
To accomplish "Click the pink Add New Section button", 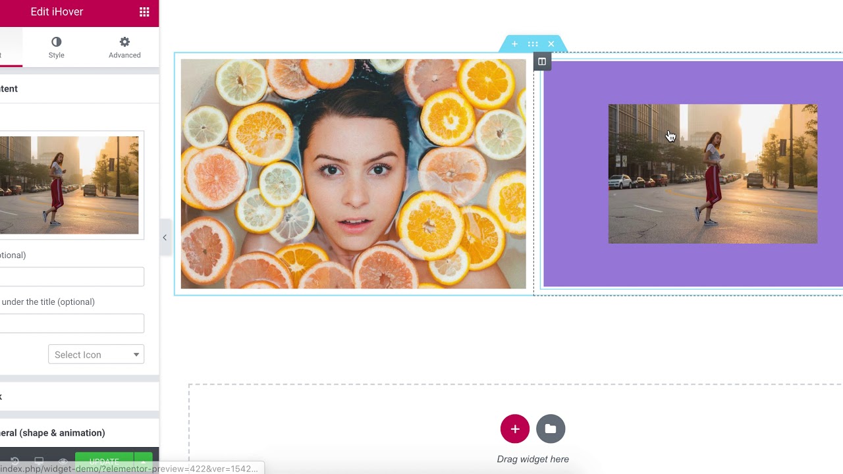I will 514,429.
